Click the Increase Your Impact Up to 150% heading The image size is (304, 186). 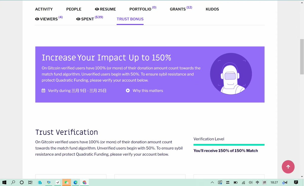point(106,58)
